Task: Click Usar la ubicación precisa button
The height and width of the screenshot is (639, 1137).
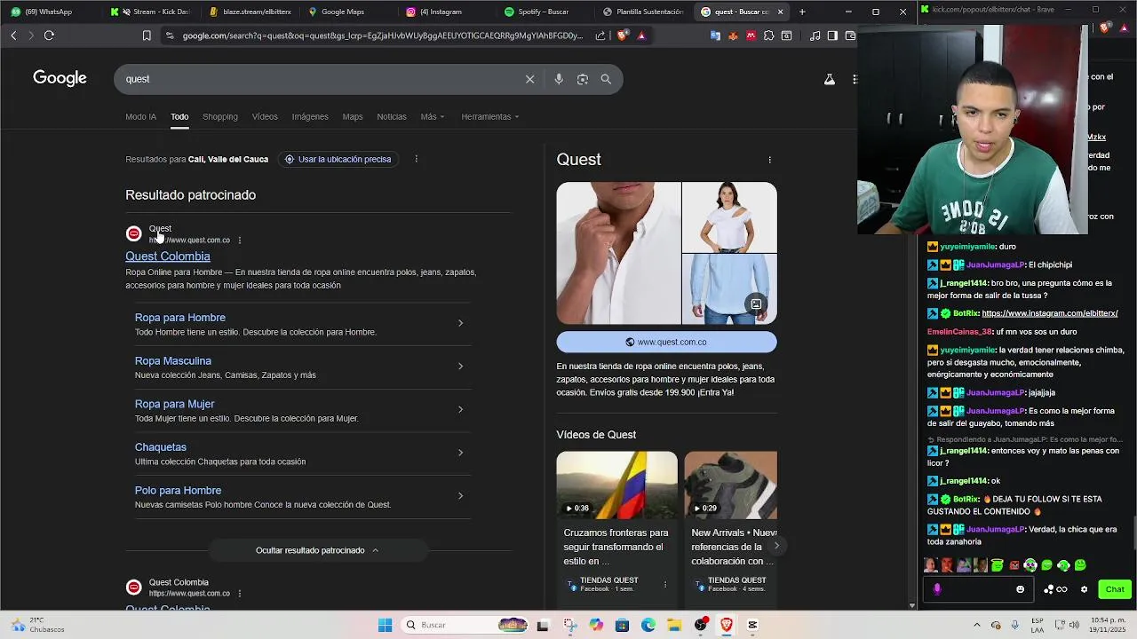Action: pyautogui.click(x=338, y=159)
